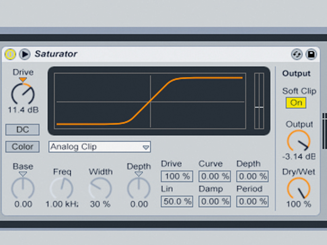This screenshot has width=327, height=245.
Task: Click the triangle beside the Saturator title
Action: pyautogui.click(x=25, y=55)
